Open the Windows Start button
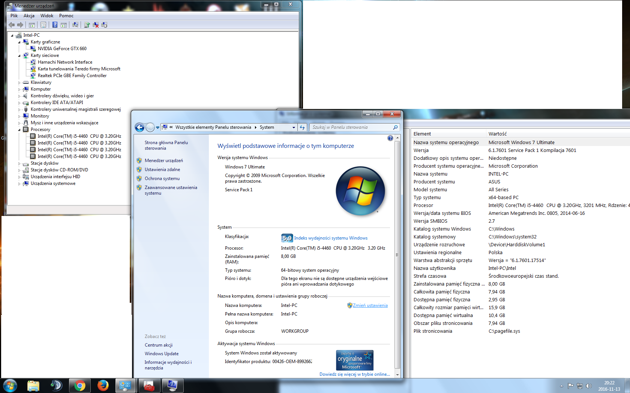Screen dimensions: 630x393 [10, 386]
